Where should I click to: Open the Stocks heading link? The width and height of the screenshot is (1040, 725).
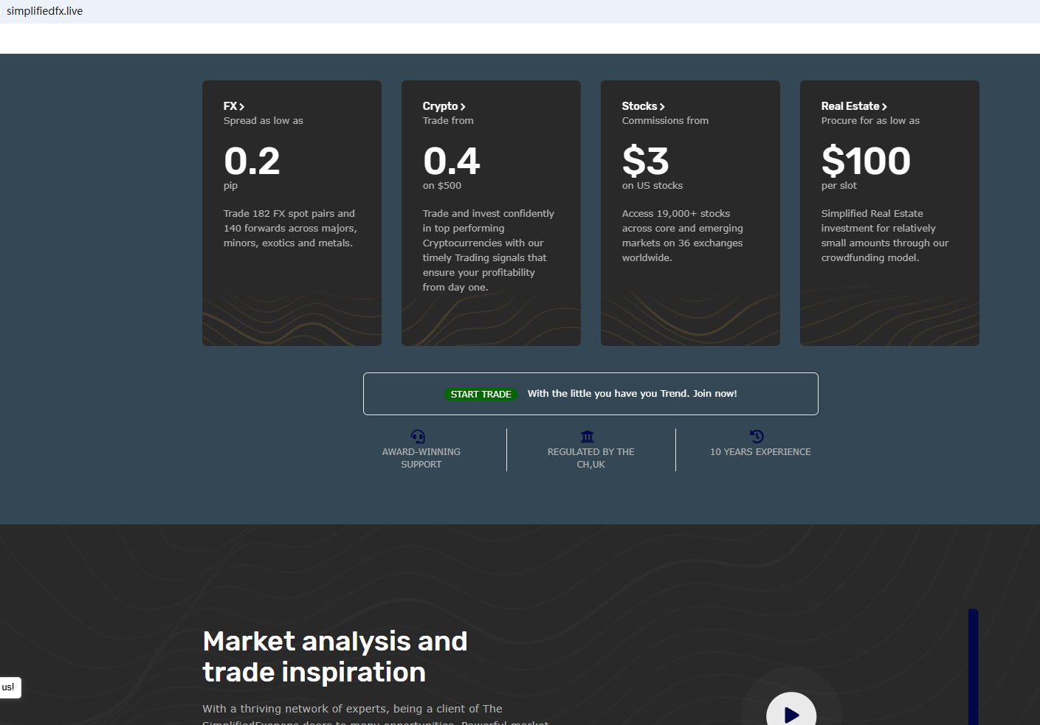coord(643,106)
